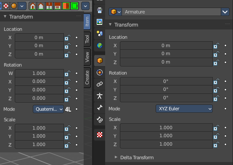Screen dimensions: 233x165
Task: Switch to the Item sidebar tab
Action: (x=87, y=21)
